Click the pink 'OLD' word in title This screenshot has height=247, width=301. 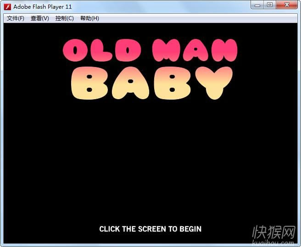point(102,51)
